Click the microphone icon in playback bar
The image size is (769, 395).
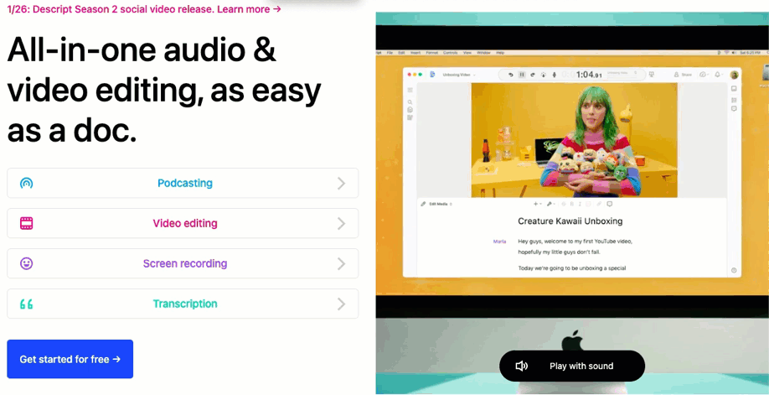tap(555, 75)
